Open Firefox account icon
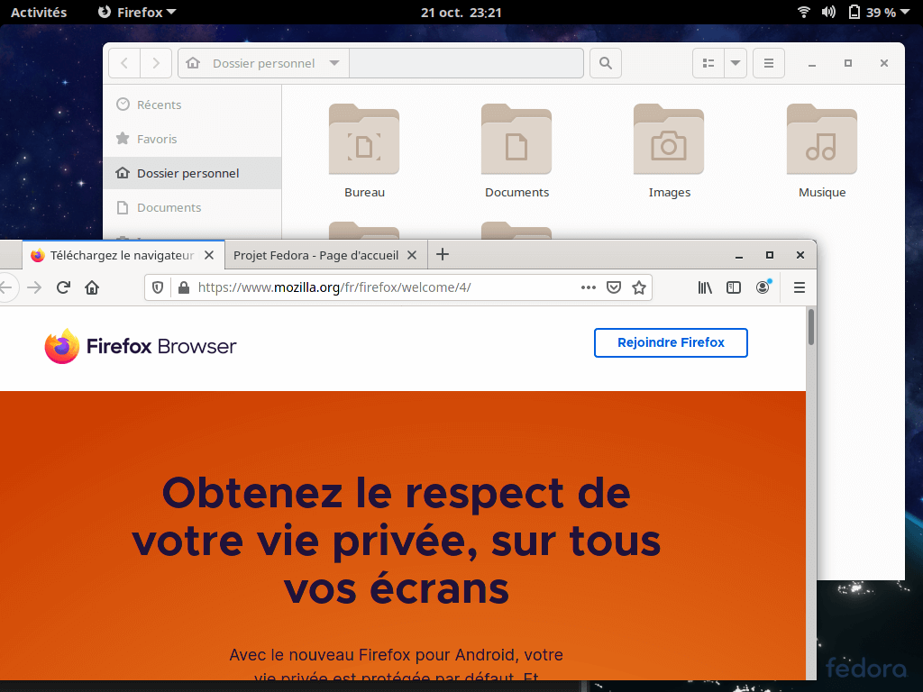 click(763, 287)
